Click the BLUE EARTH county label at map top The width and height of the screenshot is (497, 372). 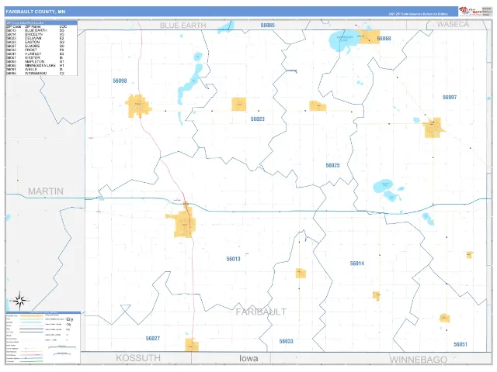[x=183, y=26]
